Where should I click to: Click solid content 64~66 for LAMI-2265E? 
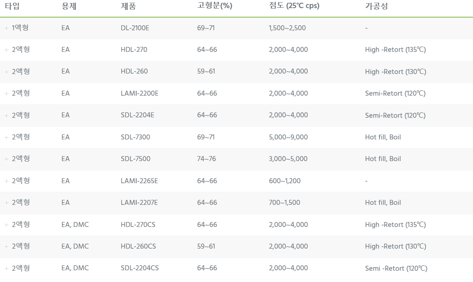207,181
